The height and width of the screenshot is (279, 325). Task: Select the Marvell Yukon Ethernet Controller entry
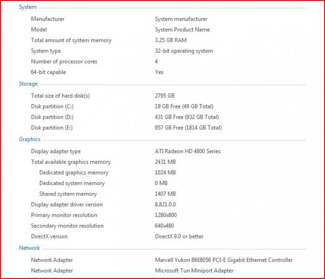[224, 260]
